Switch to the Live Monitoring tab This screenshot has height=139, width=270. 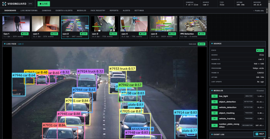29,10
